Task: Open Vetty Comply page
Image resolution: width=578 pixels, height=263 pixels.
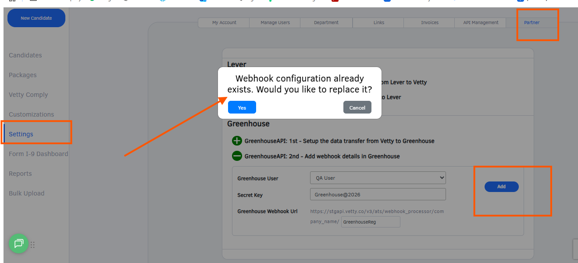Action: pos(29,95)
